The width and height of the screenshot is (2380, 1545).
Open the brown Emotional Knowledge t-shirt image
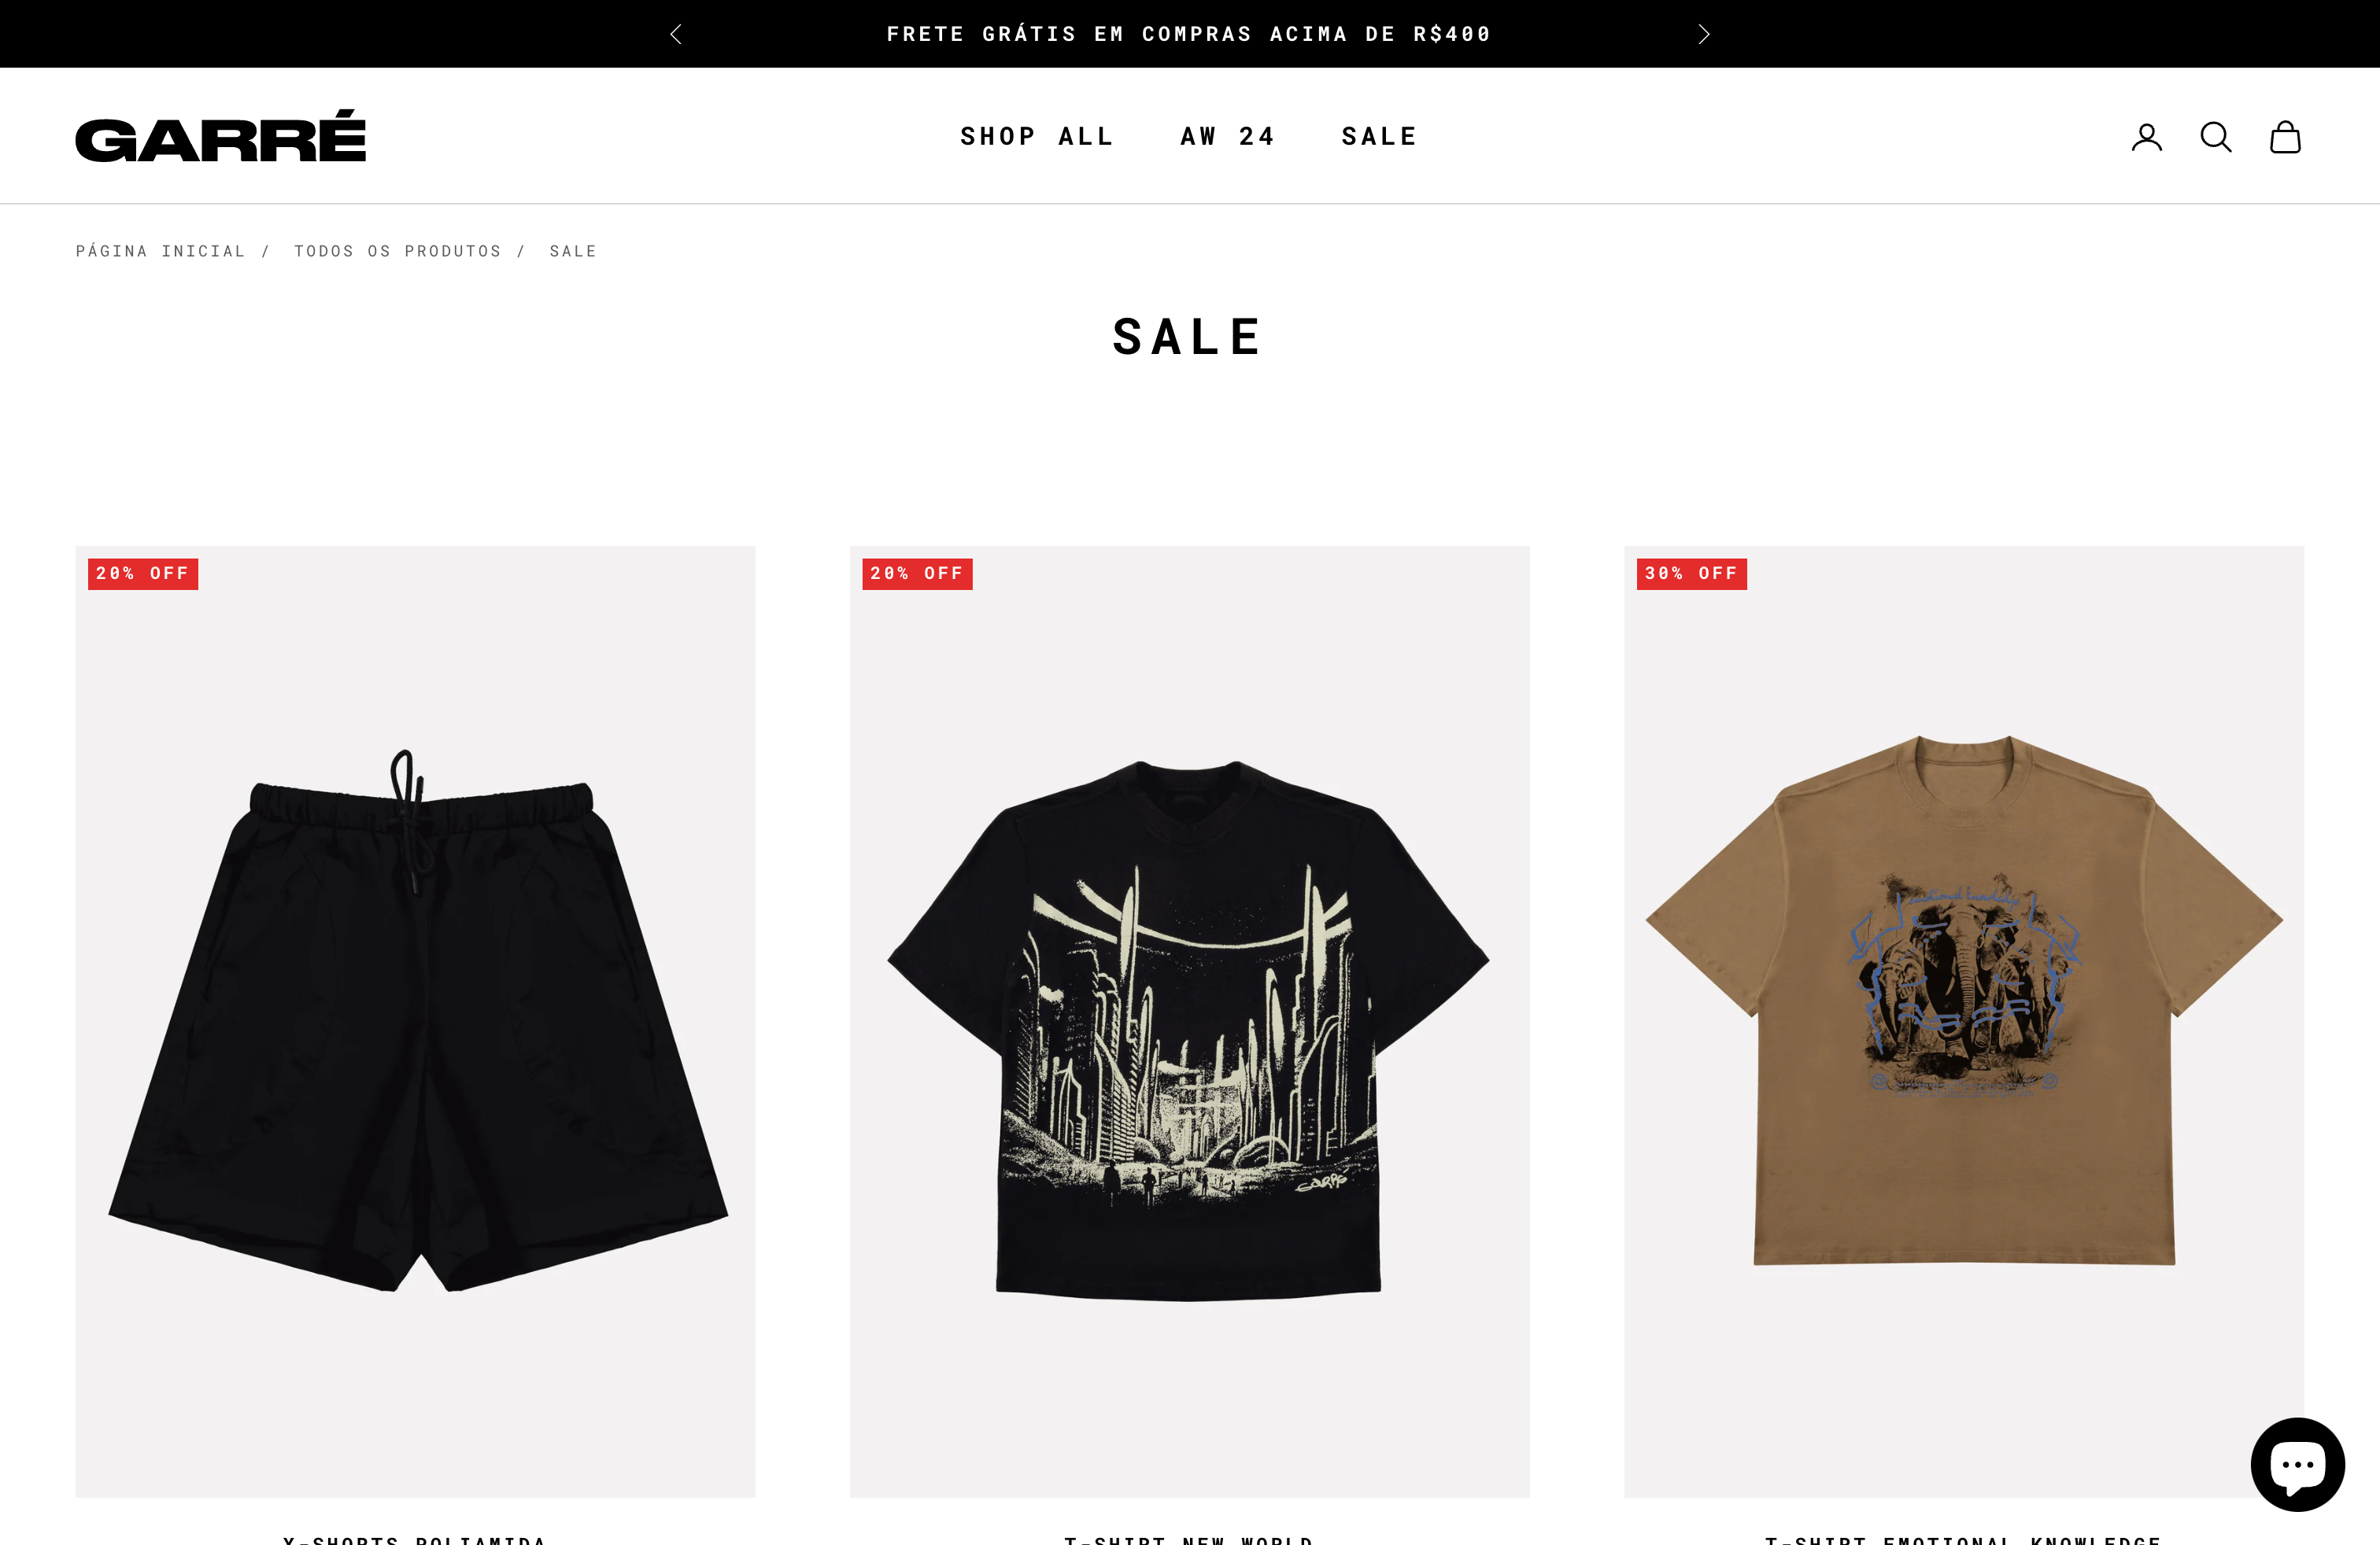(1964, 1021)
